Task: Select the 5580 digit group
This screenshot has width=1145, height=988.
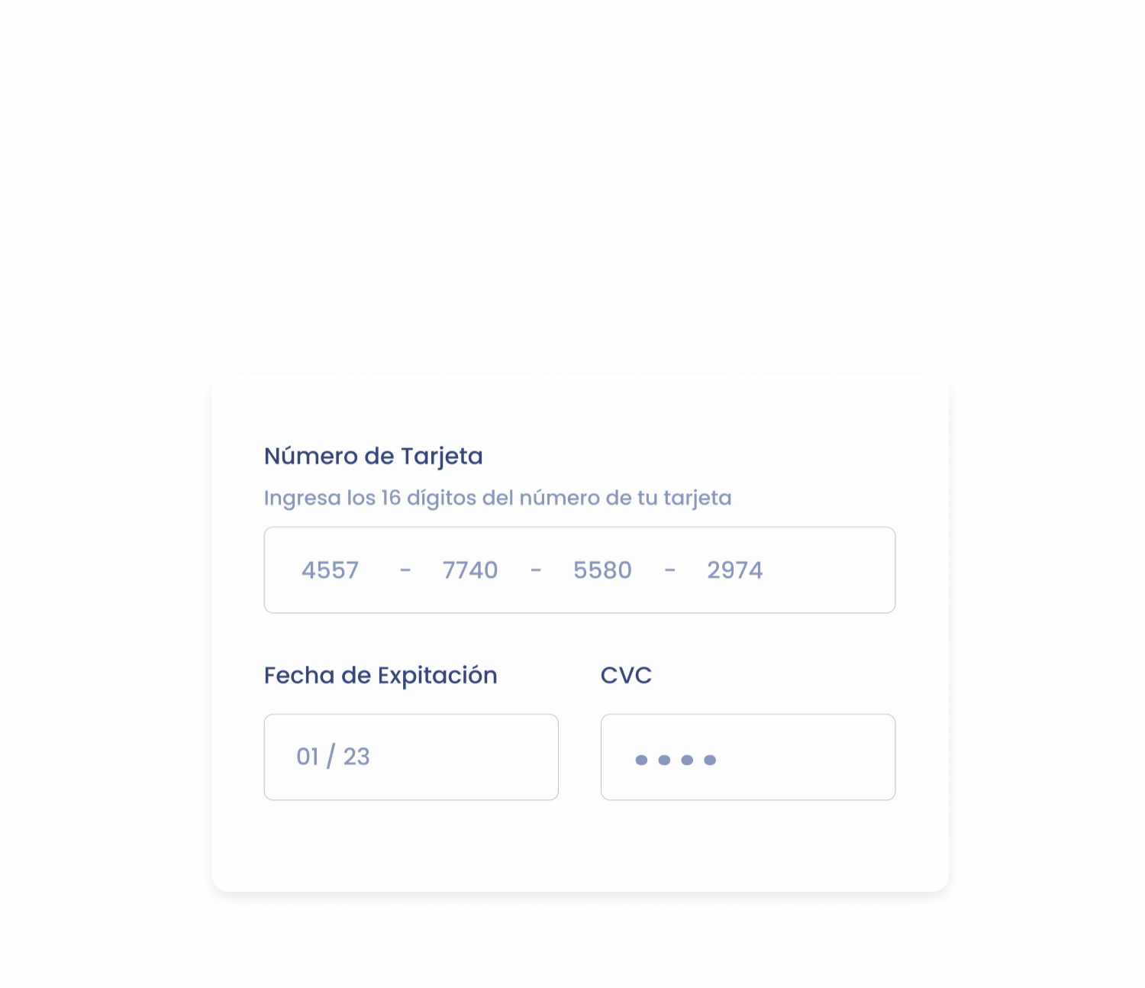Action: pos(602,570)
